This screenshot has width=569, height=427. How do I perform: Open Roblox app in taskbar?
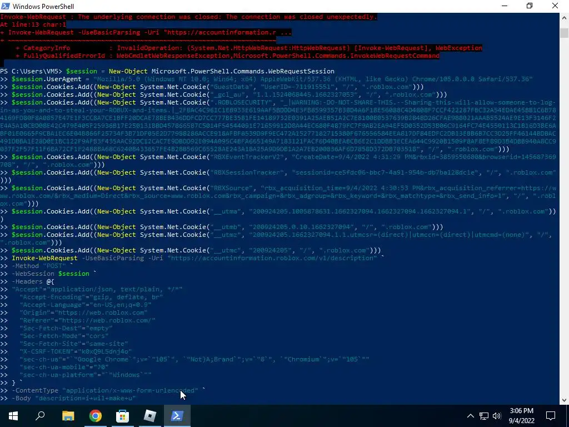coord(150,416)
